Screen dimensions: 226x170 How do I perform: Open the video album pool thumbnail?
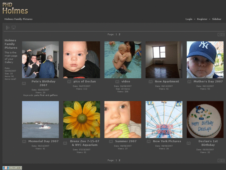pyautogui.click(x=123, y=60)
